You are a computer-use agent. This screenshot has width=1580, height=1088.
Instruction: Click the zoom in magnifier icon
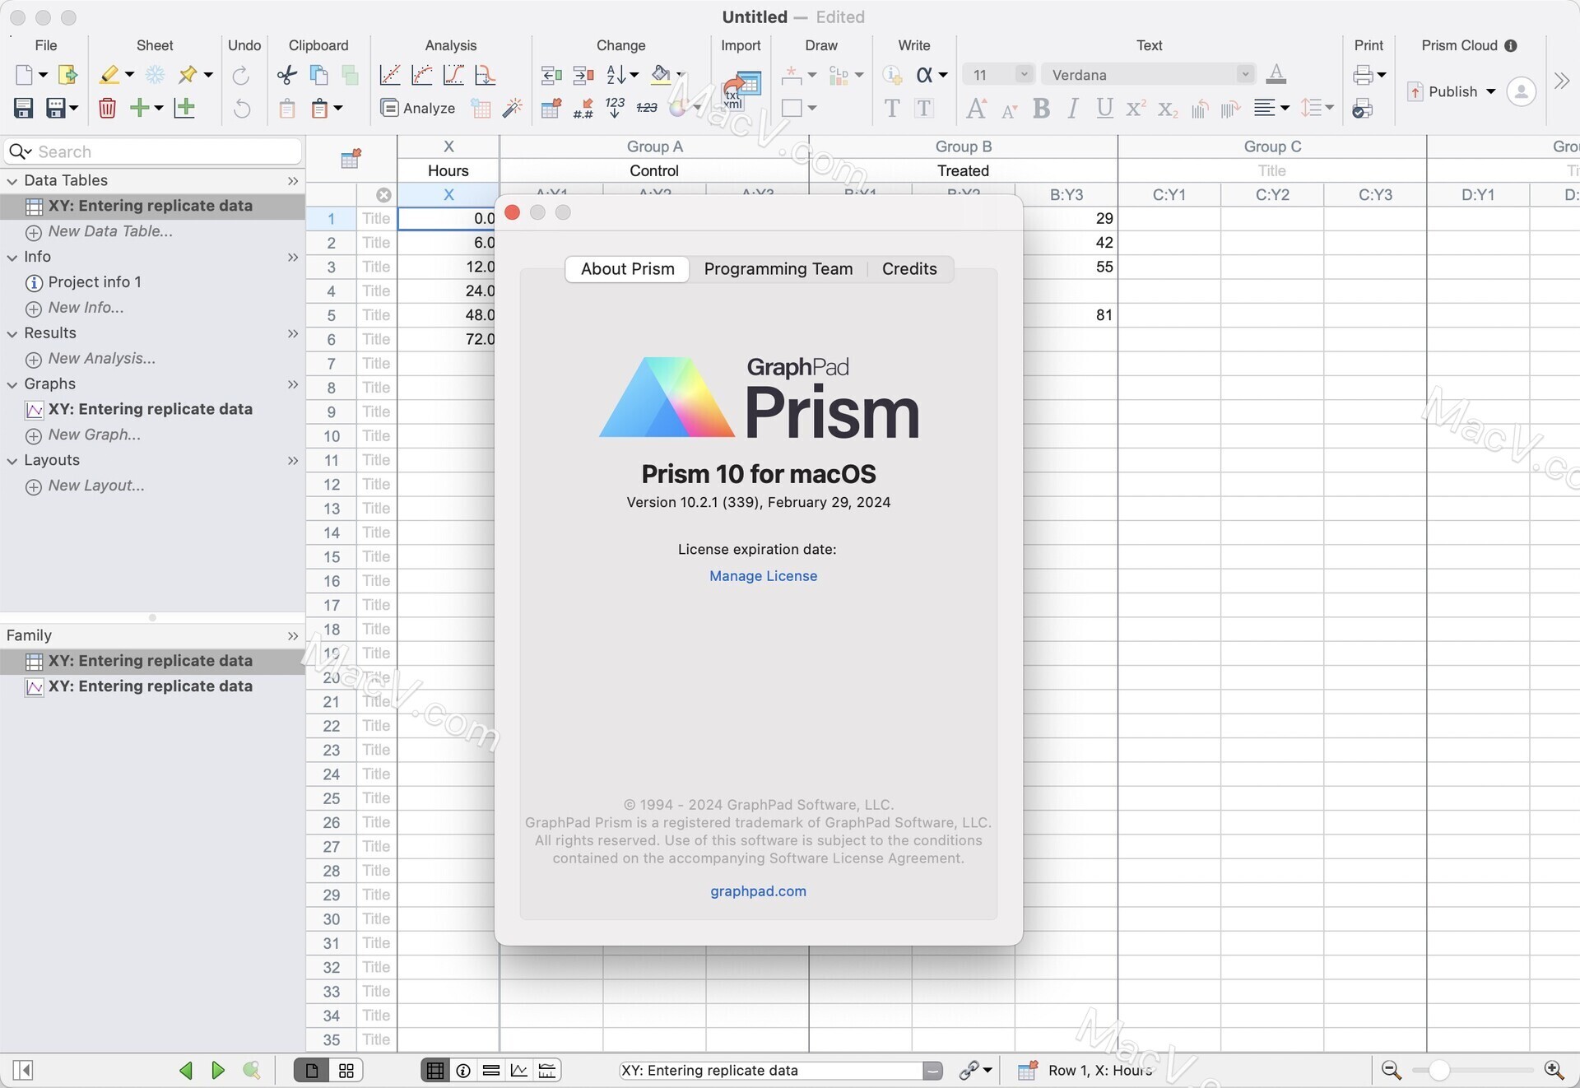(1554, 1070)
